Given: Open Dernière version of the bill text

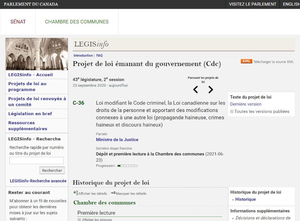Looking at the screenshot, I should (246, 104).
